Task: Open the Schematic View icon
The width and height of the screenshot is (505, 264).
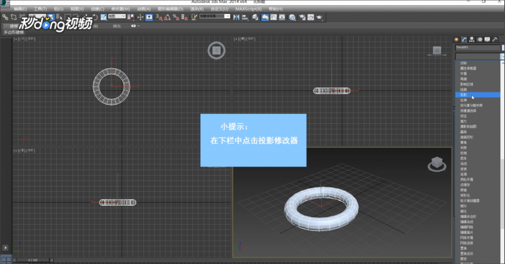Action: click(x=282, y=17)
